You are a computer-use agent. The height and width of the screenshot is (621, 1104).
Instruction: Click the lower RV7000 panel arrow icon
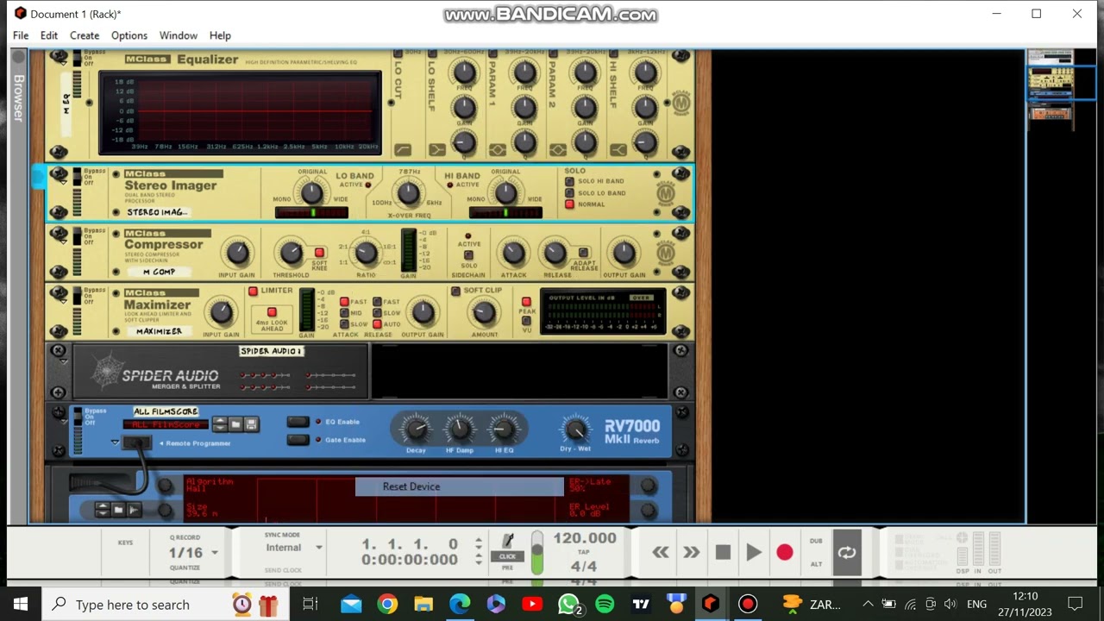point(134,510)
